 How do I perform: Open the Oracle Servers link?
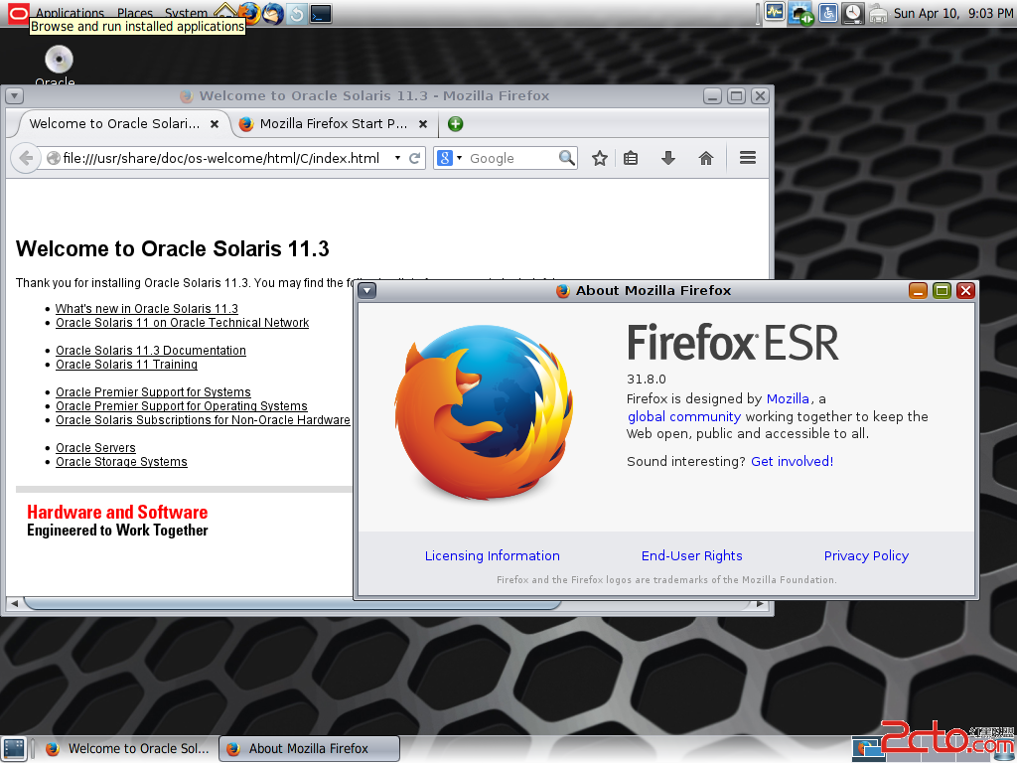95,448
